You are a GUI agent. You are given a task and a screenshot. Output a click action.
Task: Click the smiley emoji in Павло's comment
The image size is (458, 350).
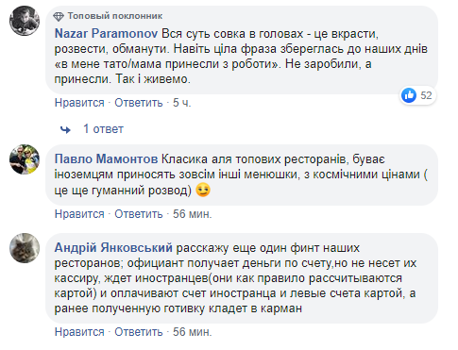[x=203, y=191]
